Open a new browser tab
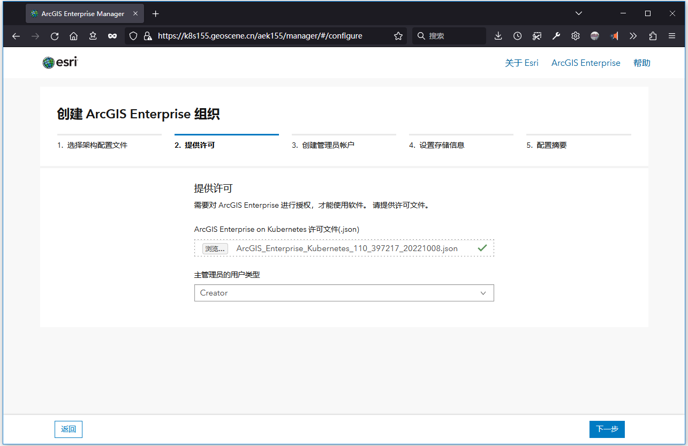Image resolution: width=688 pixels, height=446 pixels. 156,13
